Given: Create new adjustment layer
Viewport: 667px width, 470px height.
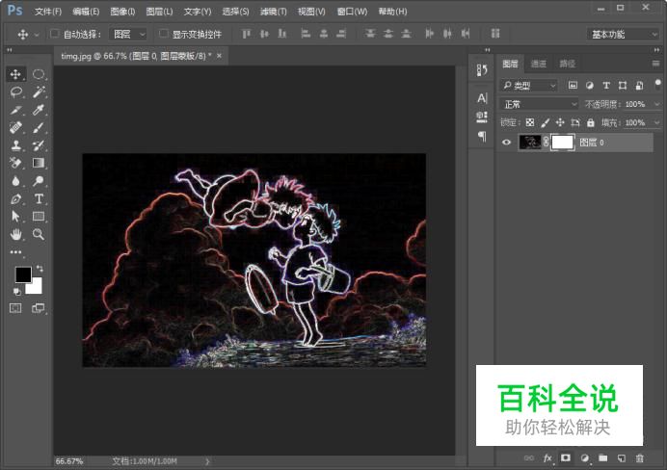Looking at the screenshot, I should pyautogui.click(x=584, y=458).
